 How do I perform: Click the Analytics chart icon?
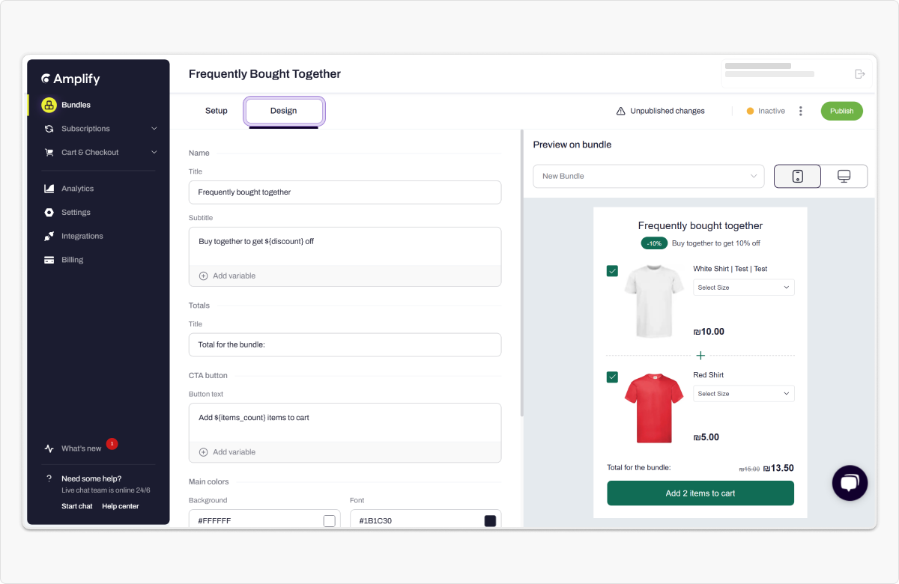tap(49, 189)
